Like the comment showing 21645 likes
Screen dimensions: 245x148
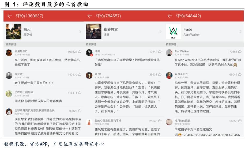click(160, 121)
